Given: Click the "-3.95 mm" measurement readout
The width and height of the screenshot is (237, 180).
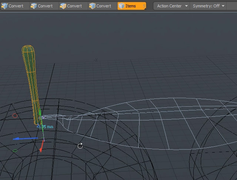Looking at the screenshot, I should (x=45, y=127).
